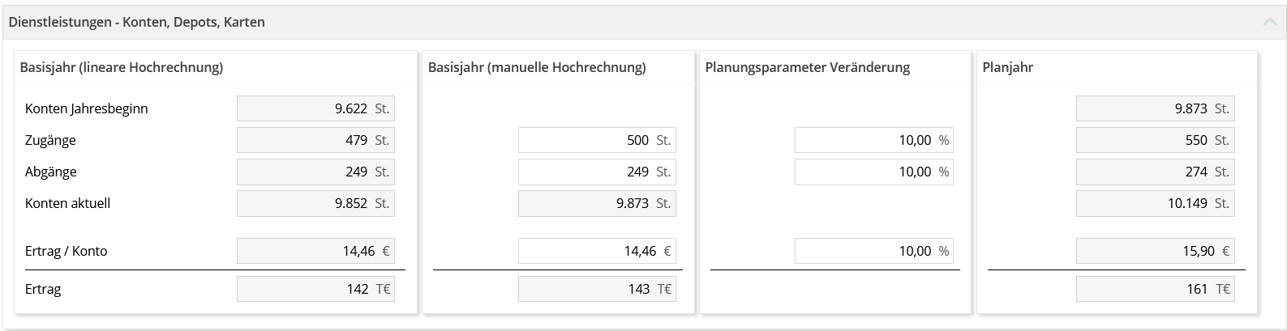Click the Planjahr Zugänge field showing 550
1287x331 pixels.
(x=1154, y=140)
